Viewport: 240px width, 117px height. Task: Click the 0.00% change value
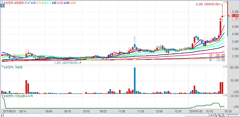point(236,19)
